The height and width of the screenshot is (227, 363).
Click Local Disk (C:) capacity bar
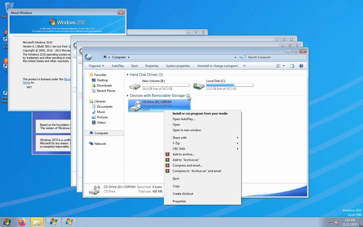(230, 85)
